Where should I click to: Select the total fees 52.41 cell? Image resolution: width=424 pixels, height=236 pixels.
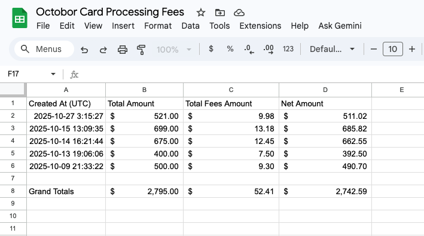point(231,191)
